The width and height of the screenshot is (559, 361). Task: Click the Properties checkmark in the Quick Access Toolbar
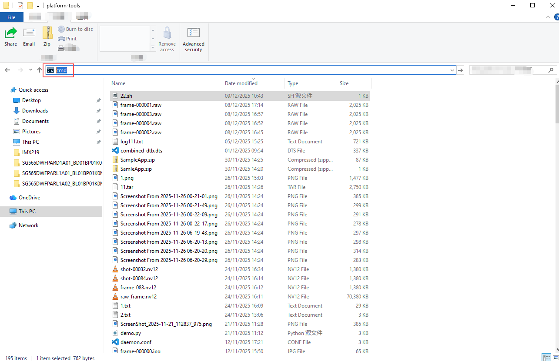tap(20, 6)
